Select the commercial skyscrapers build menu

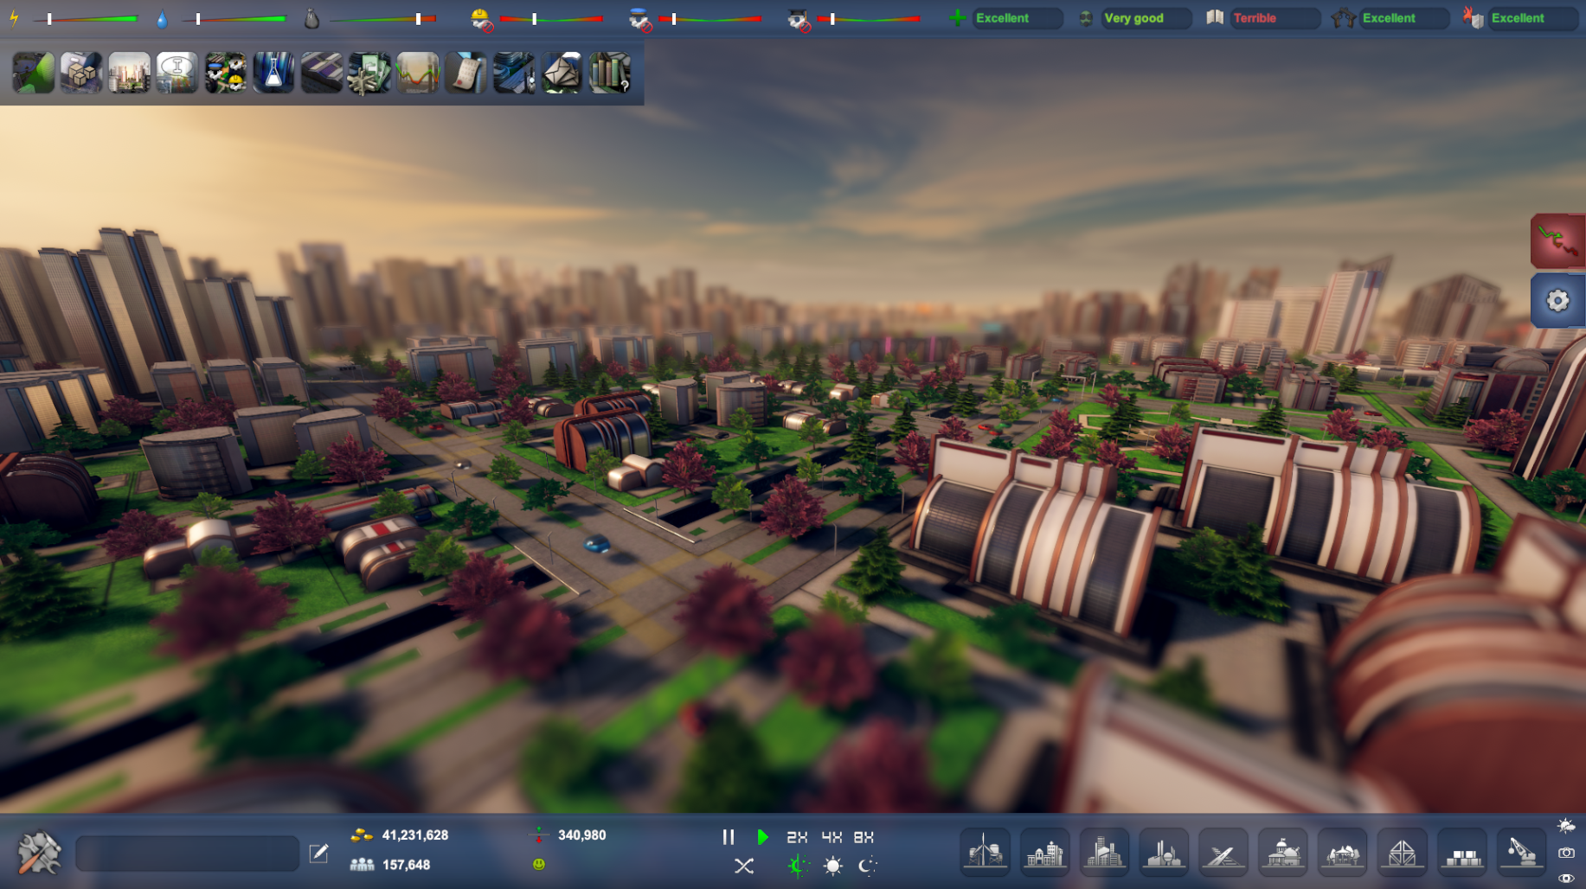pyautogui.click(x=1105, y=852)
